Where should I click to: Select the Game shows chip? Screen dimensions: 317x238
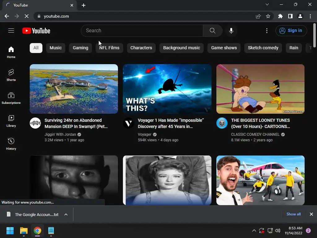click(x=224, y=48)
